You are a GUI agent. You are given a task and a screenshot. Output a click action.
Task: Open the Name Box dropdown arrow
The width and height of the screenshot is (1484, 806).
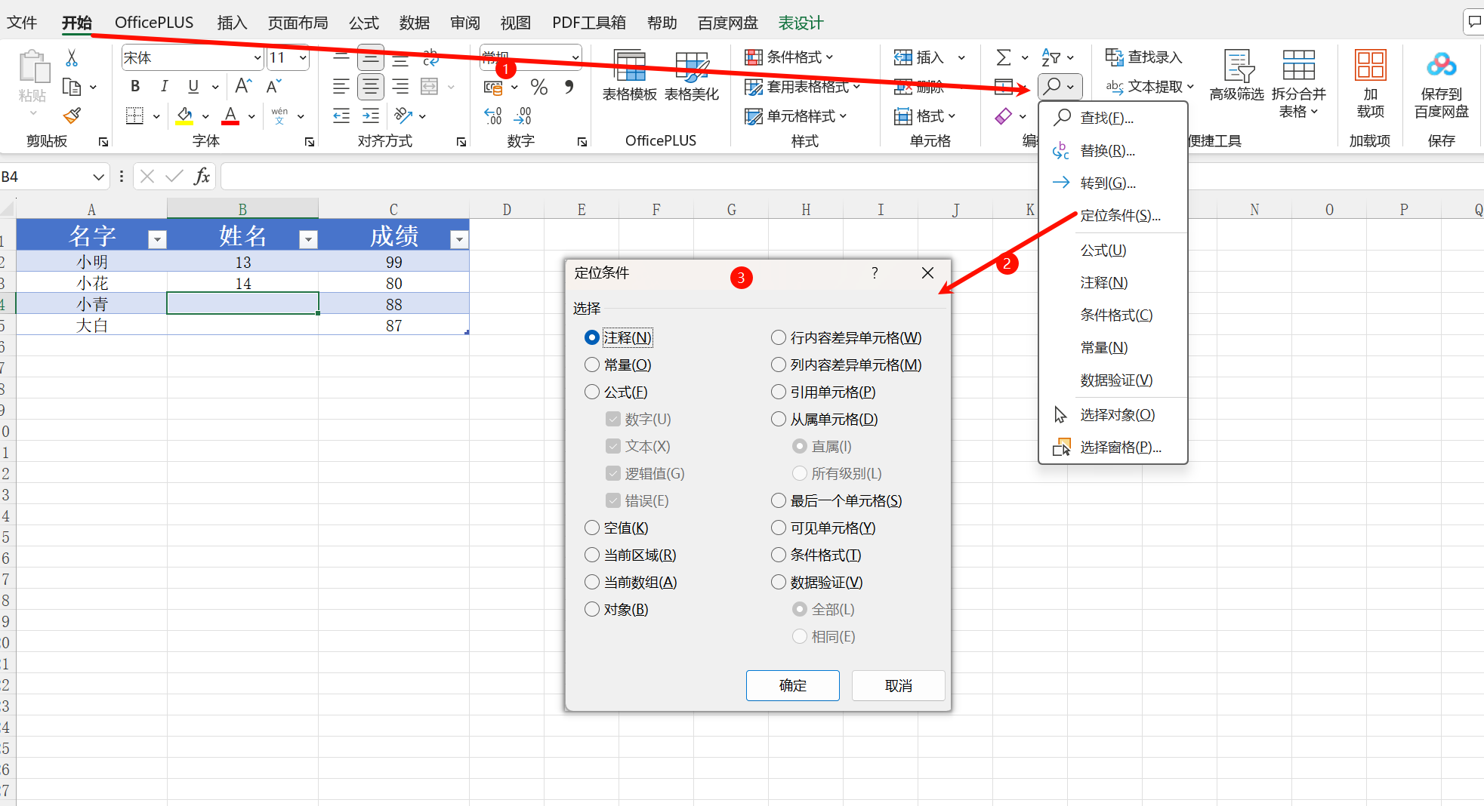point(98,177)
